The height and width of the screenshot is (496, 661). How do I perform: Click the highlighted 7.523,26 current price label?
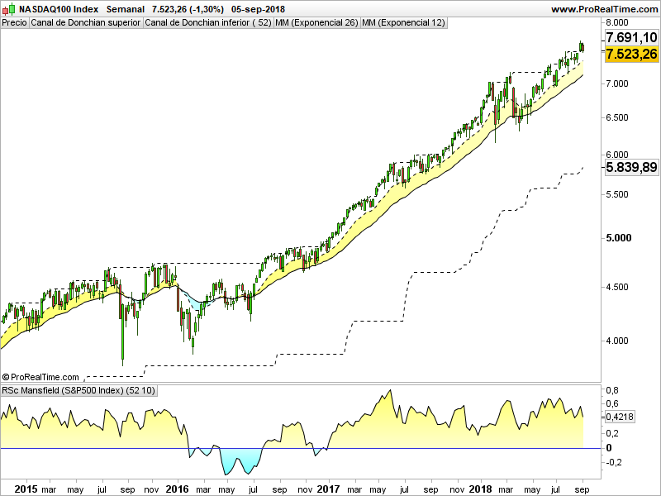pos(631,55)
